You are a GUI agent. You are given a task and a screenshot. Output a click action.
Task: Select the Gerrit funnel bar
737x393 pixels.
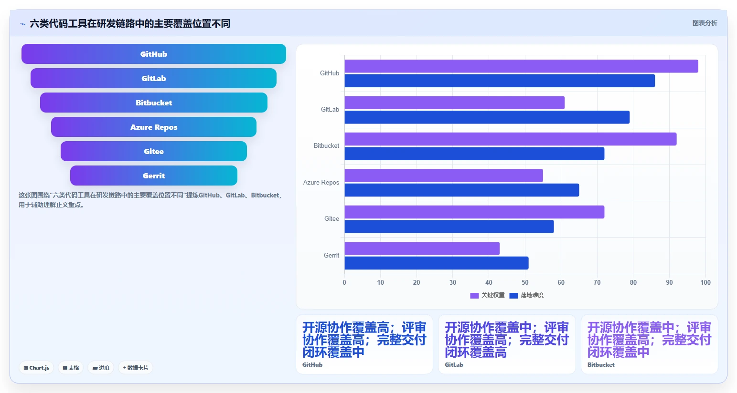pyautogui.click(x=154, y=176)
